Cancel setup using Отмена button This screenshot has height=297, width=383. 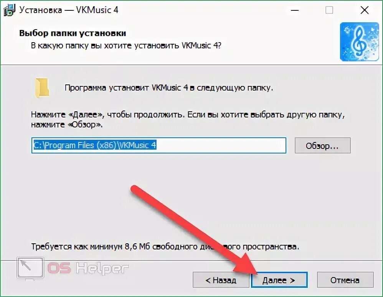point(345,280)
